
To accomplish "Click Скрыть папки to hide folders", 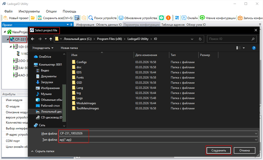I will pyautogui.click(x=43, y=151).
